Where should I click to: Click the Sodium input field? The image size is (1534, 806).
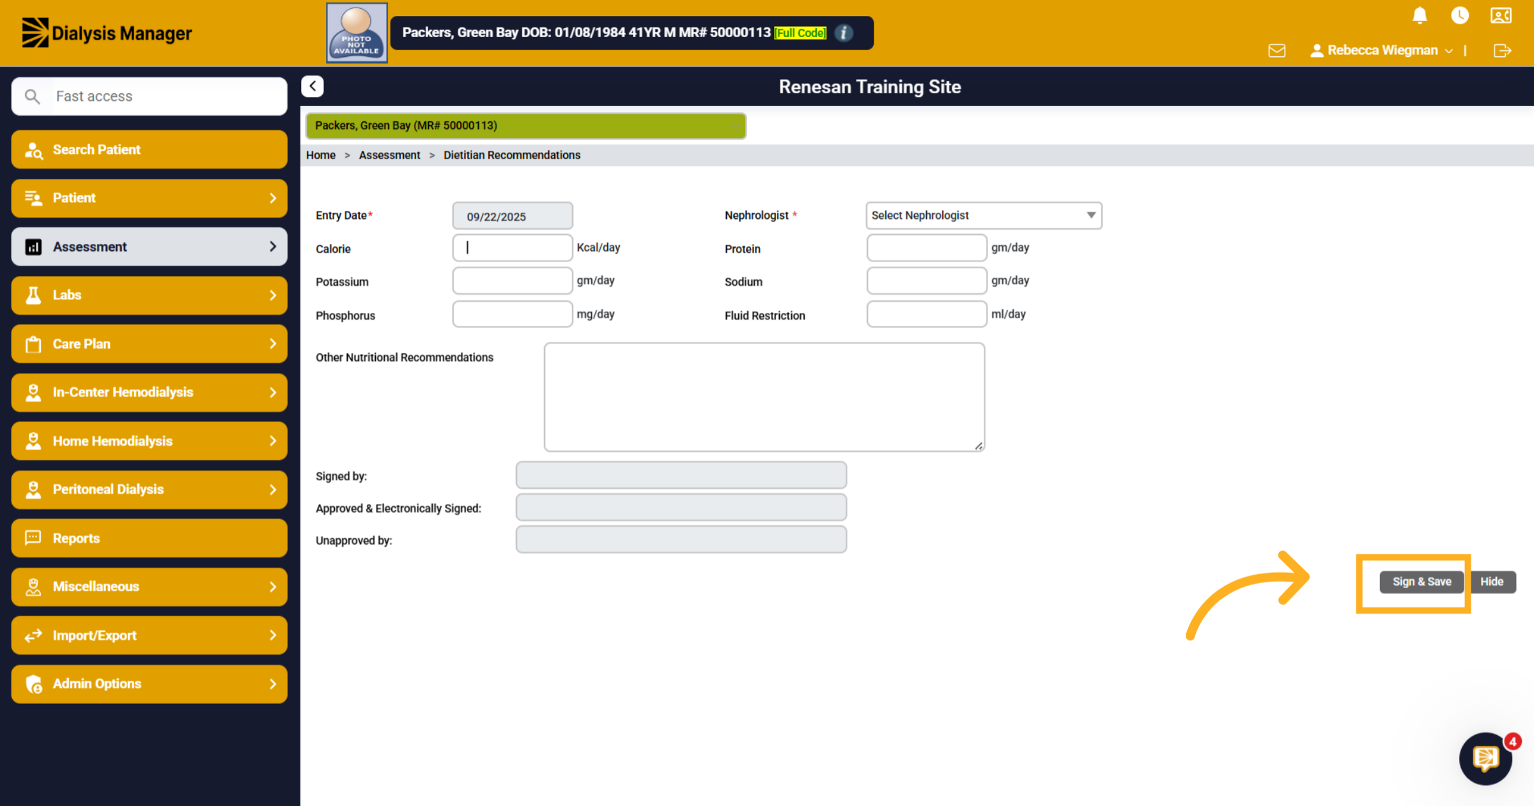pyautogui.click(x=927, y=281)
